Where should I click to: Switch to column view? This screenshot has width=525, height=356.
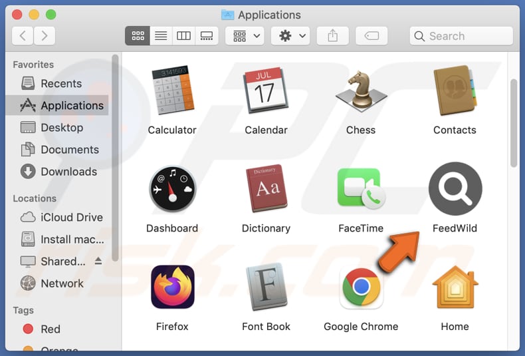(x=183, y=35)
